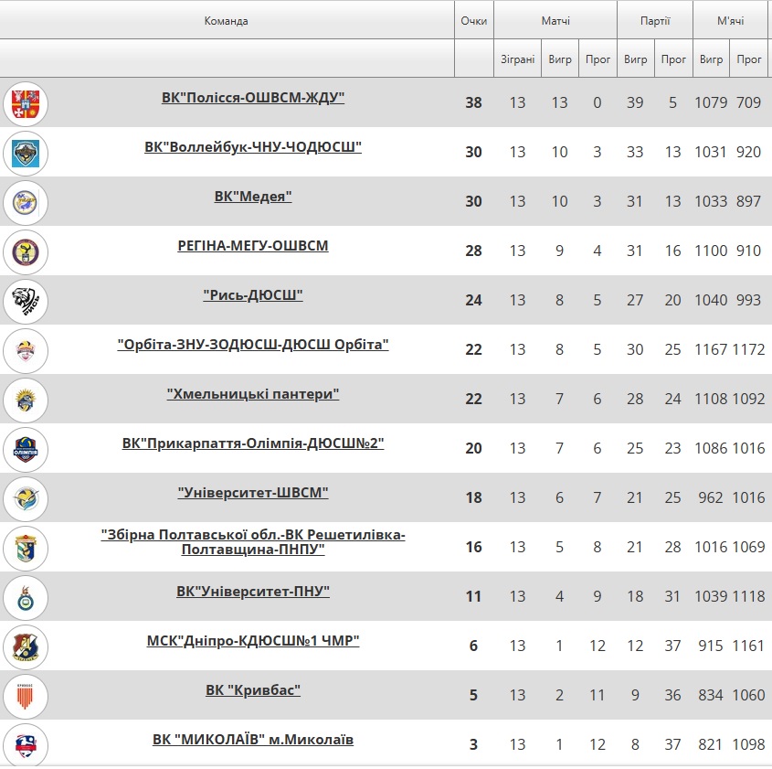Click the Університет-ШВСМ team logo
The height and width of the screenshot is (769, 772).
[x=26, y=498]
